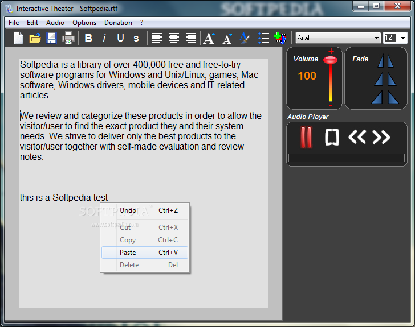The image size is (415, 327).
Task: Stop audio with the white square button
Action: click(332, 138)
